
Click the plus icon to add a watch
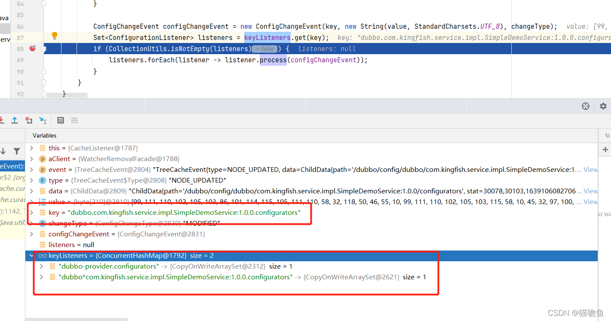point(605,150)
